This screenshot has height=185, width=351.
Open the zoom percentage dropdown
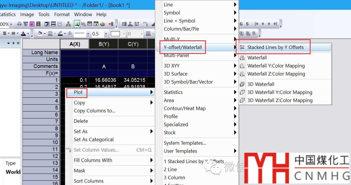click(11, 24)
